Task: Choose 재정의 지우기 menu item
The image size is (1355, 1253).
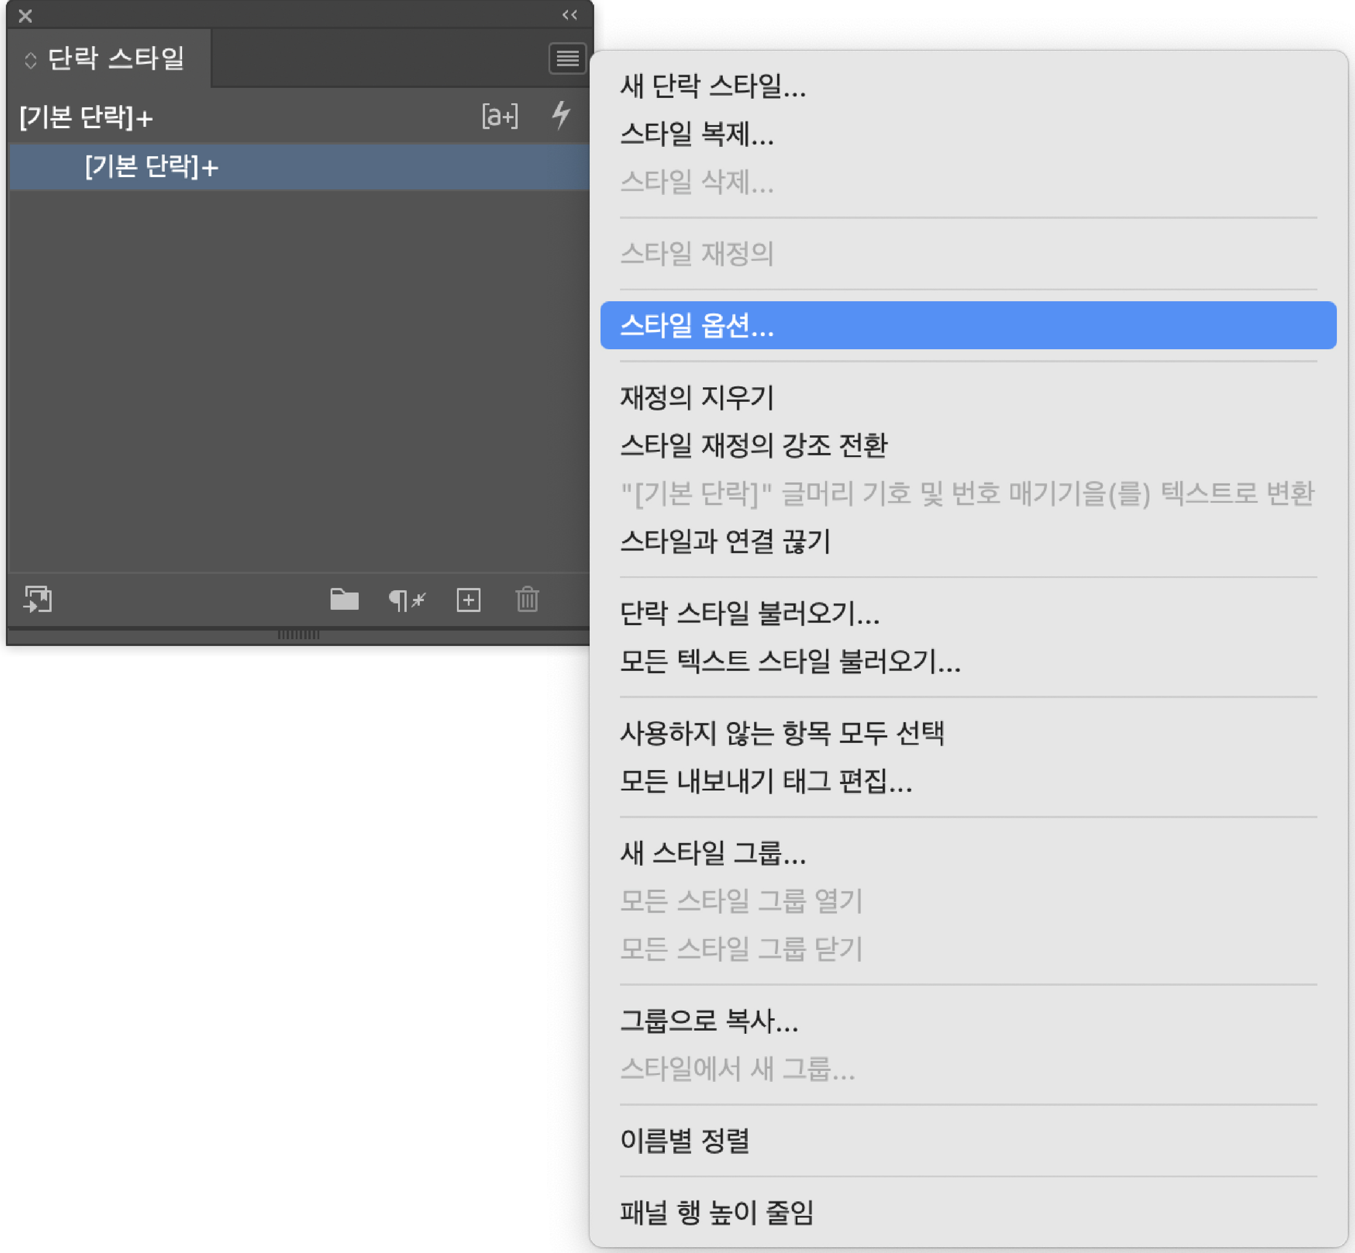Action: point(697,397)
